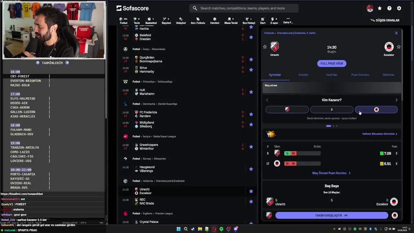Vote Utrecht to win
Screen dimensions: 414x233
click(287, 110)
